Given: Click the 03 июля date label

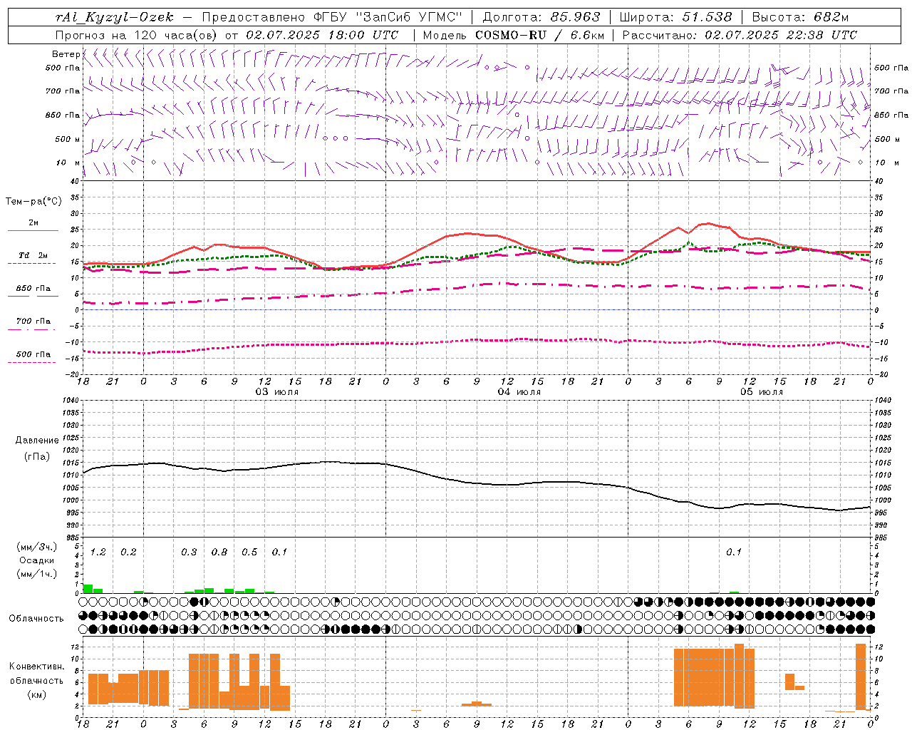Looking at the screenshot, I should [277, 392].
